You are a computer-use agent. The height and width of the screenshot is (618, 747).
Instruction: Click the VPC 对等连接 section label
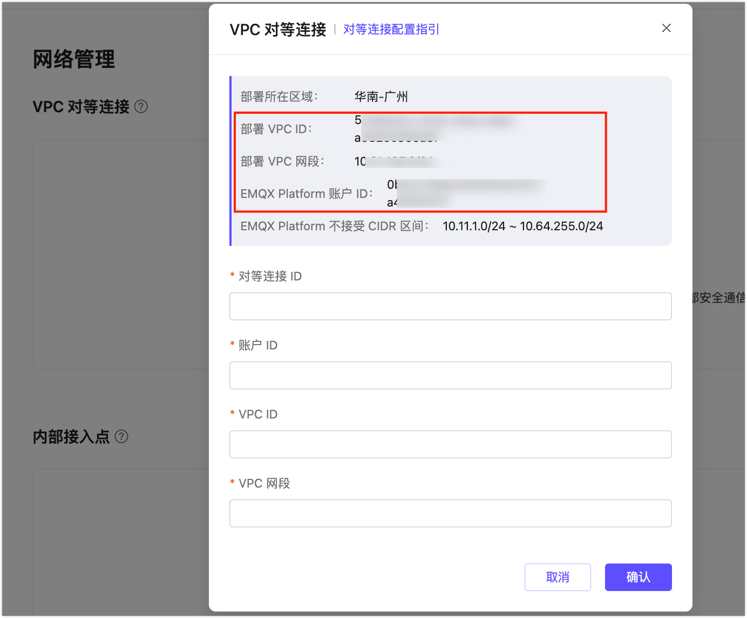point(81,106)
